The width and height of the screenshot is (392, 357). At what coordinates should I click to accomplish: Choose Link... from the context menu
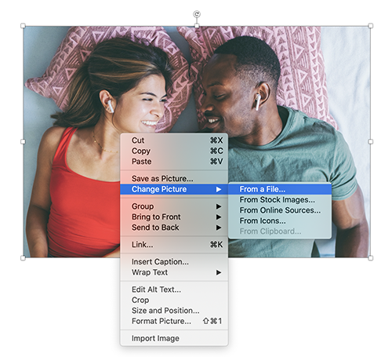tap(174, 245)
